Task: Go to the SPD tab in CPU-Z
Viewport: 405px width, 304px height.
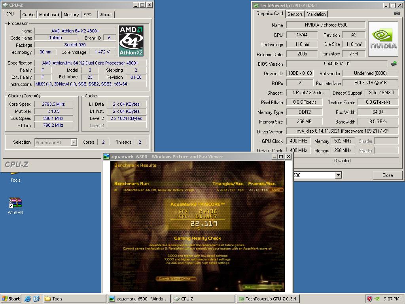Action: coord(87,15)
